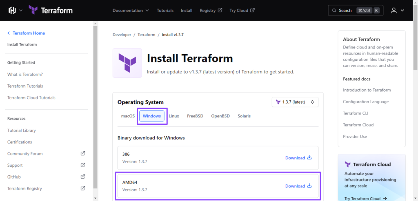Open Terraform CLI featured doc
The height and width of the screenshot is (201, 418).
pos(356,113)
